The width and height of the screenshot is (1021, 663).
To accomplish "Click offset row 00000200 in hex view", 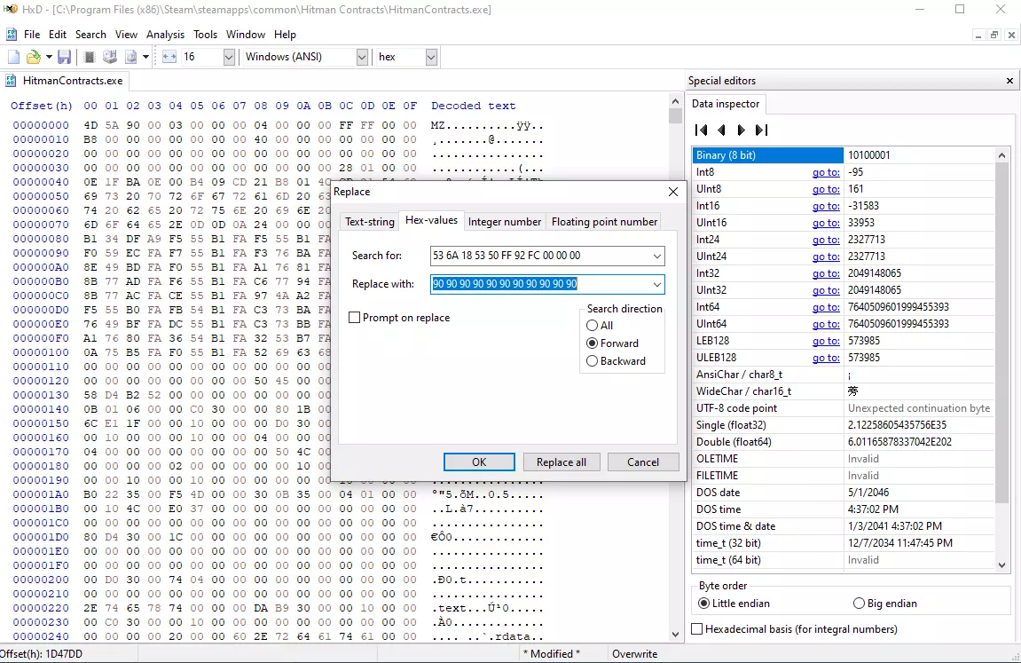I will (41, 580).
